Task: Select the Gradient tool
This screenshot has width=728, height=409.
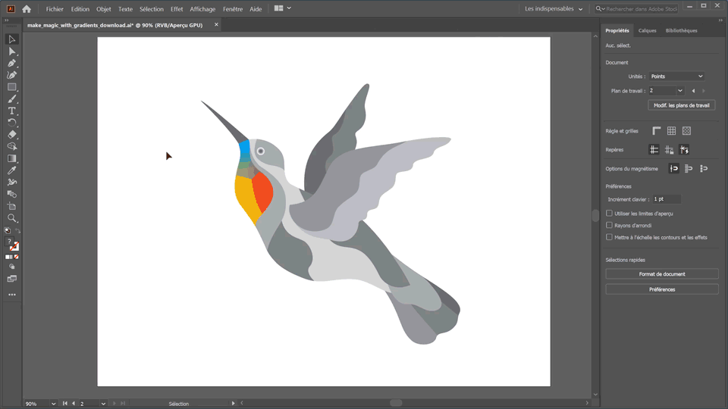Action: 12,158
